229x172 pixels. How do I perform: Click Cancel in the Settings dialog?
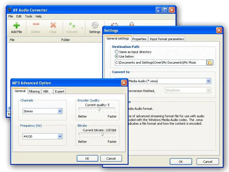coord(208,162)
